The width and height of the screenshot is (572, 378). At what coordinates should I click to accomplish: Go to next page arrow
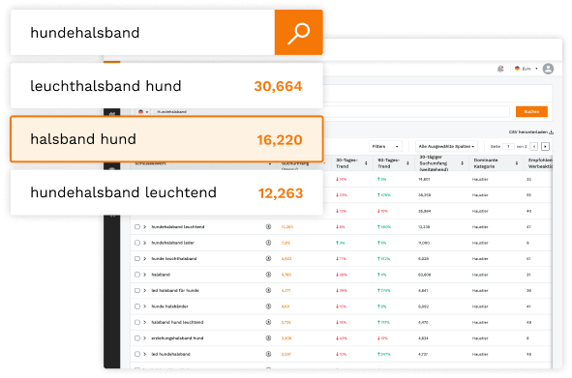545,147
